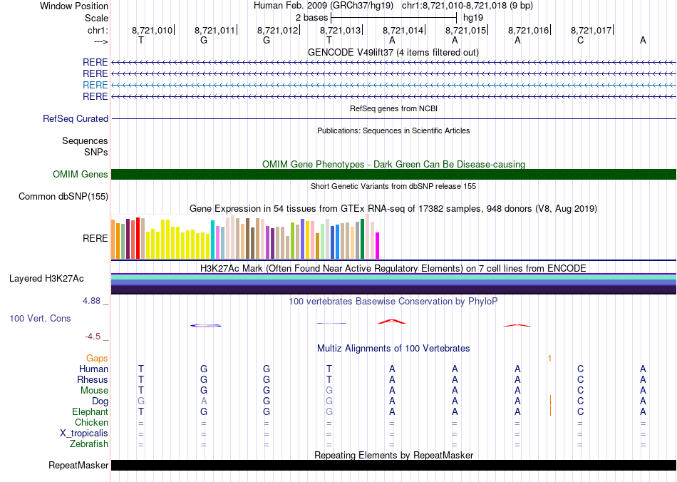
Task: Click the Layered H3K27Ac track label
Action: point(46,279)
